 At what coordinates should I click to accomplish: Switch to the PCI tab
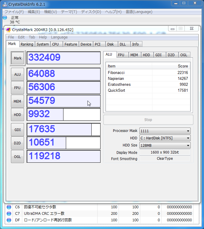[99, 44]
